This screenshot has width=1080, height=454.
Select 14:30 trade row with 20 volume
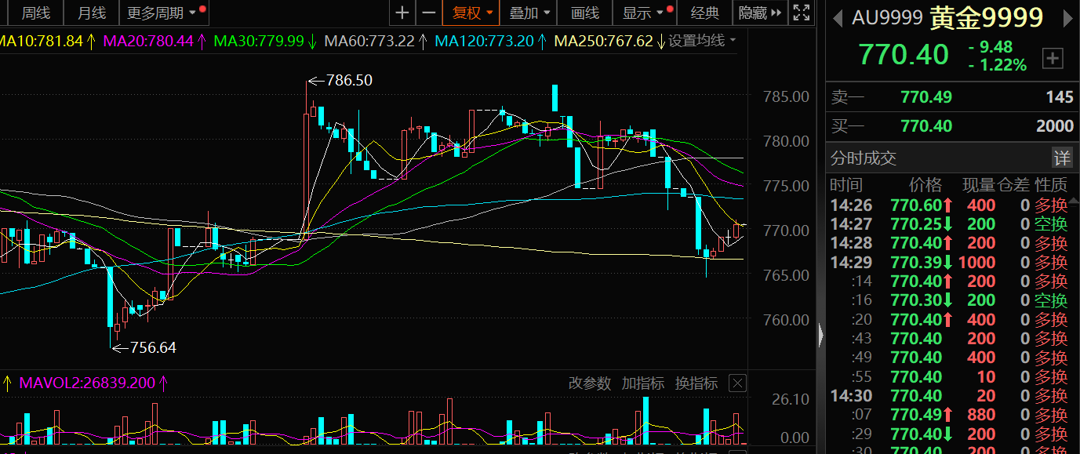click(949, 396)
